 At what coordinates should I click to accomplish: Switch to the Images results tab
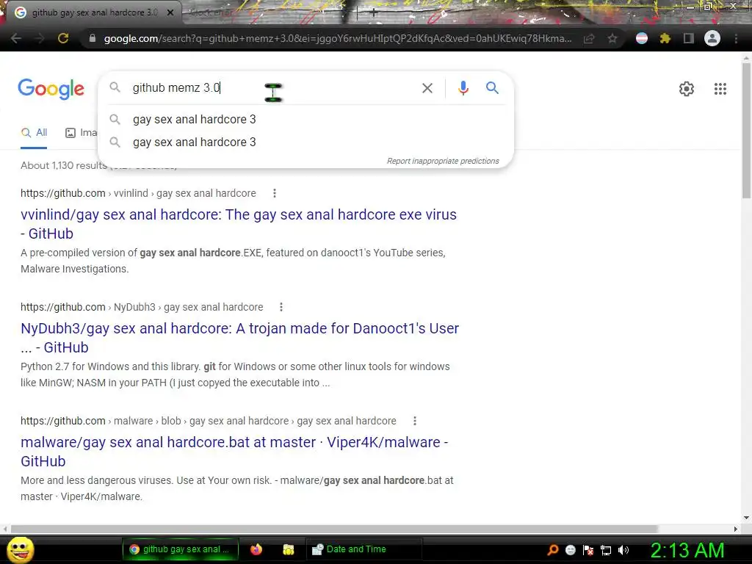tap(81, 133)
